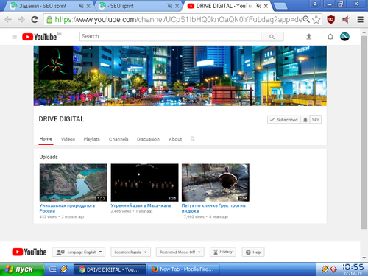Expand the Language: English dropdown
Screen dimensions: 368x276
coord(79,252)
